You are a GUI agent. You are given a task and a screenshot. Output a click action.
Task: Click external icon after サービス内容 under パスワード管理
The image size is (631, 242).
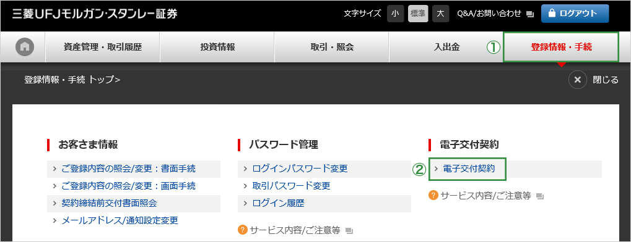(349, 230)
